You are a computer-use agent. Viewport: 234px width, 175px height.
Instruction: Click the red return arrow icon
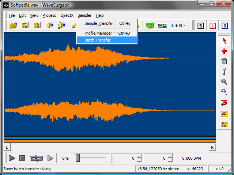tap(224, 103)
